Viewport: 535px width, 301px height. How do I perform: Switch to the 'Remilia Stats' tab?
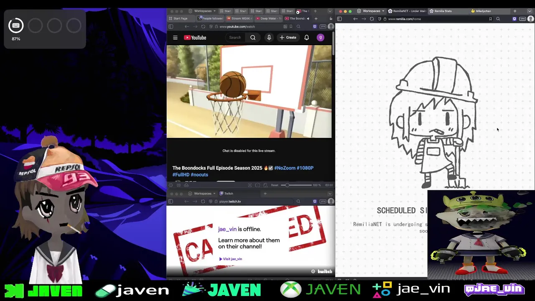click(448, 11)
